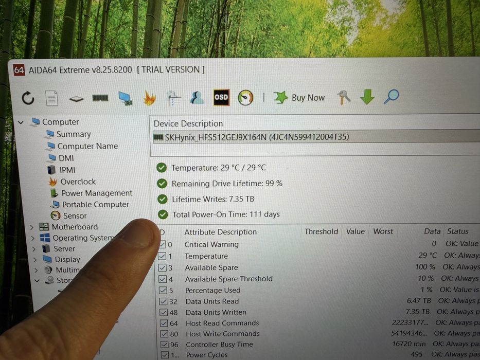The width and height of the screenshot is (480, 360).
Task: Toggle the Host Write Commands checkbox
Action: 165,334
